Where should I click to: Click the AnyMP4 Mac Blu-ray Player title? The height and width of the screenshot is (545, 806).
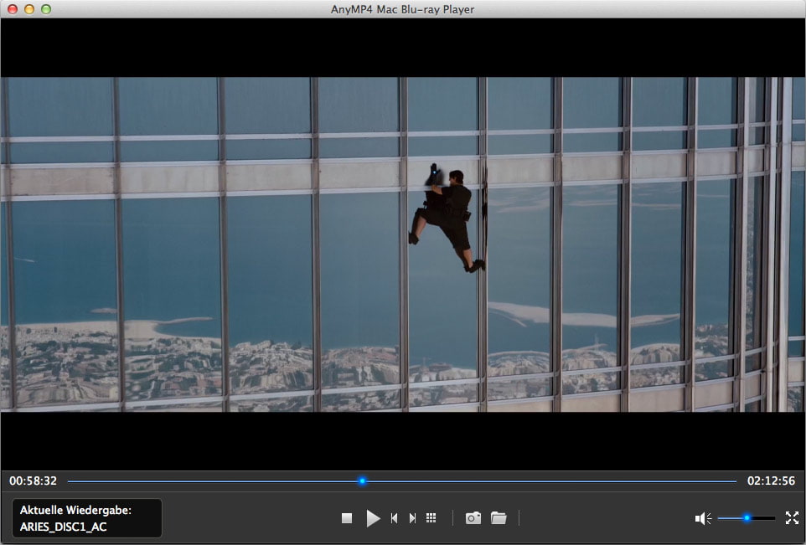(x=402, y=9)
